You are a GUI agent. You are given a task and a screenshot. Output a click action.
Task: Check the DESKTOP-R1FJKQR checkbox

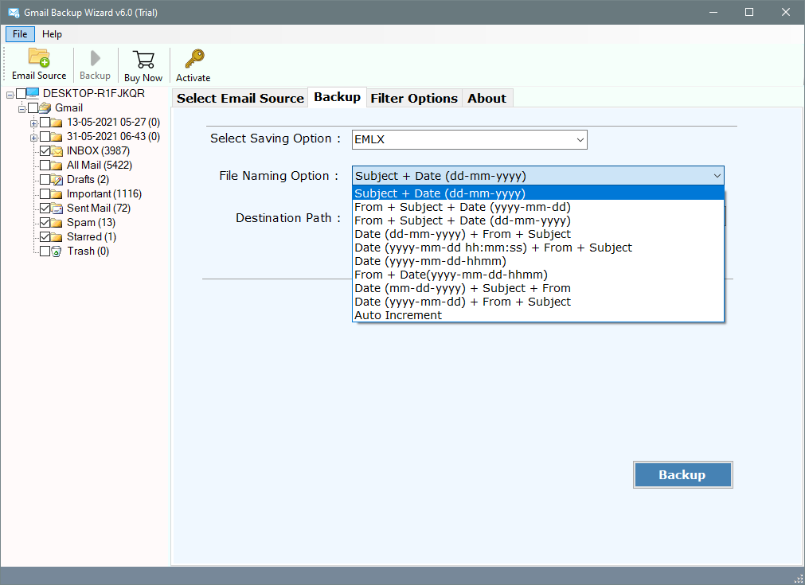[21, 93]
